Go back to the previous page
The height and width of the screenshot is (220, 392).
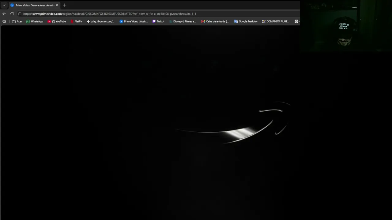tap(4, 14)
